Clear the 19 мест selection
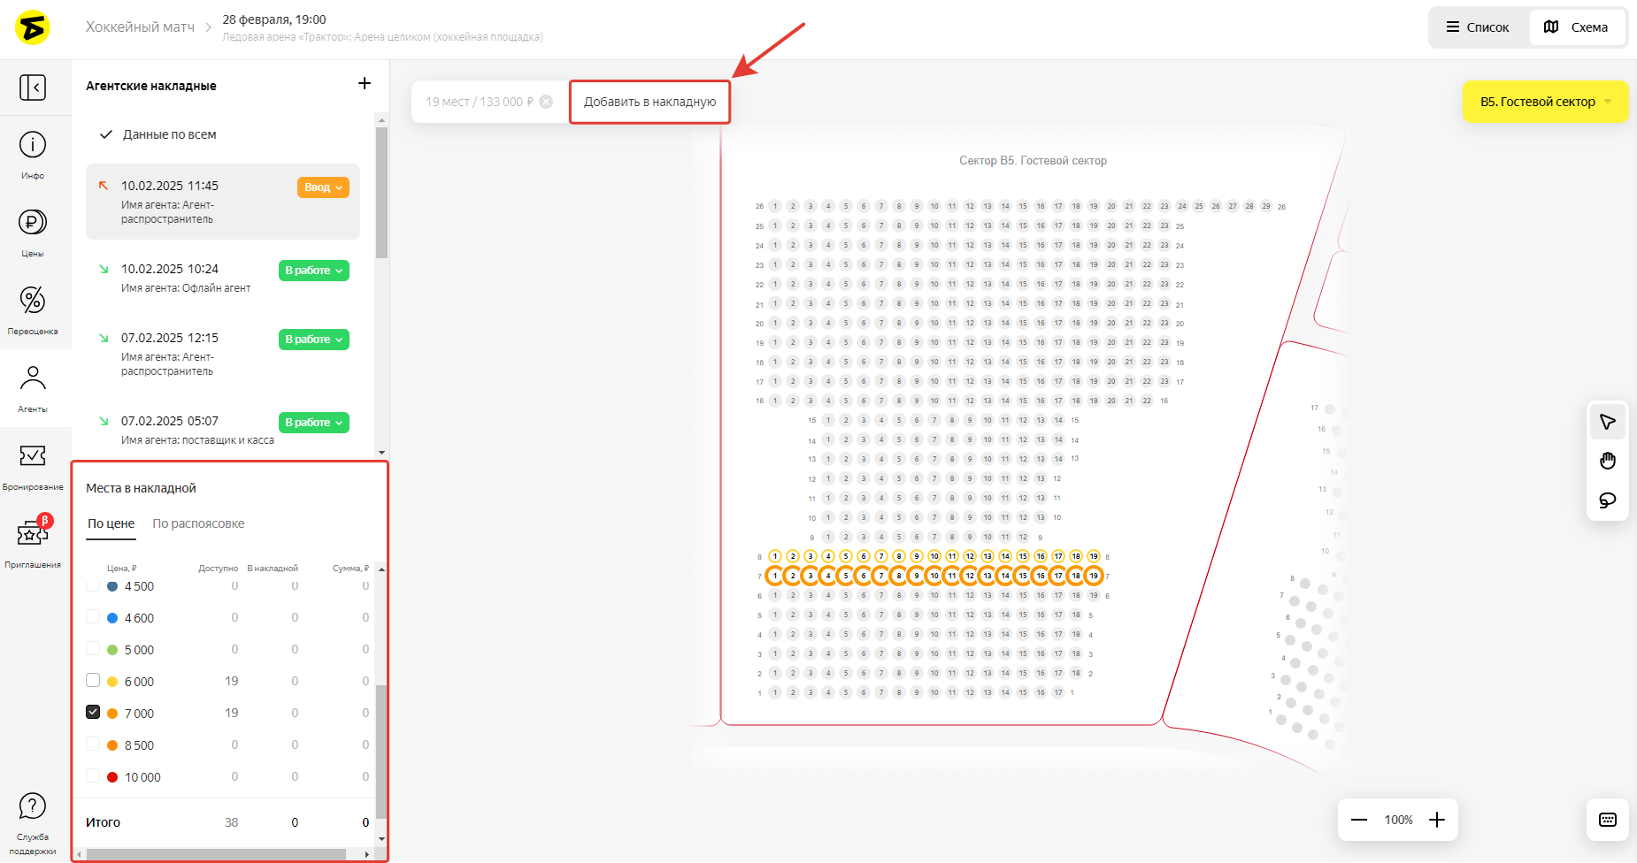1637x863 pixels. pos(546,102)
